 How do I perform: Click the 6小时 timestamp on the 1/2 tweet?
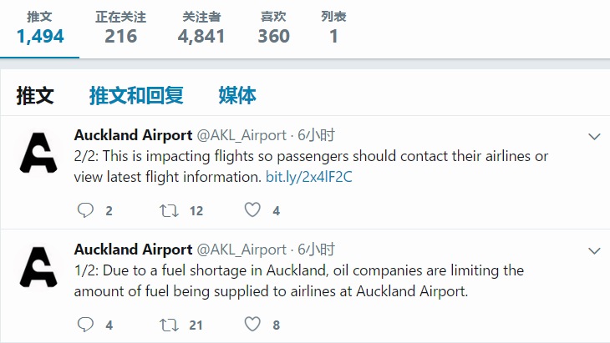316,250
